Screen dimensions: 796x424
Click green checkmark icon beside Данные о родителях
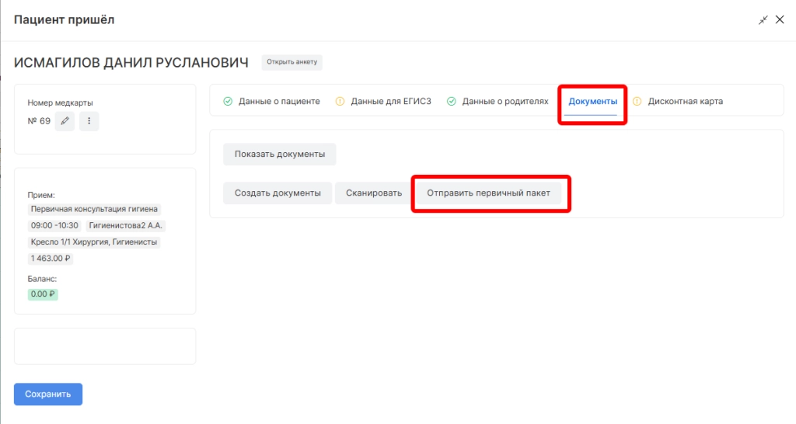click(452, 101)
